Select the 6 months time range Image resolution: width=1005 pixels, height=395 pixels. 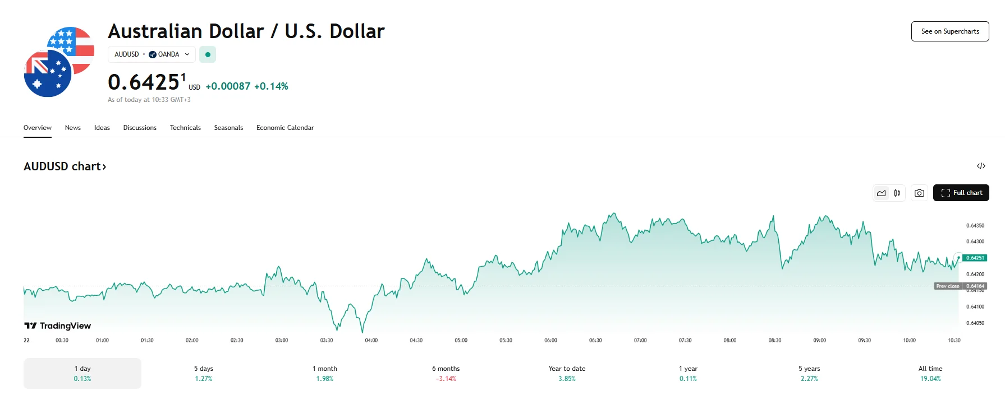coord(446,373)
